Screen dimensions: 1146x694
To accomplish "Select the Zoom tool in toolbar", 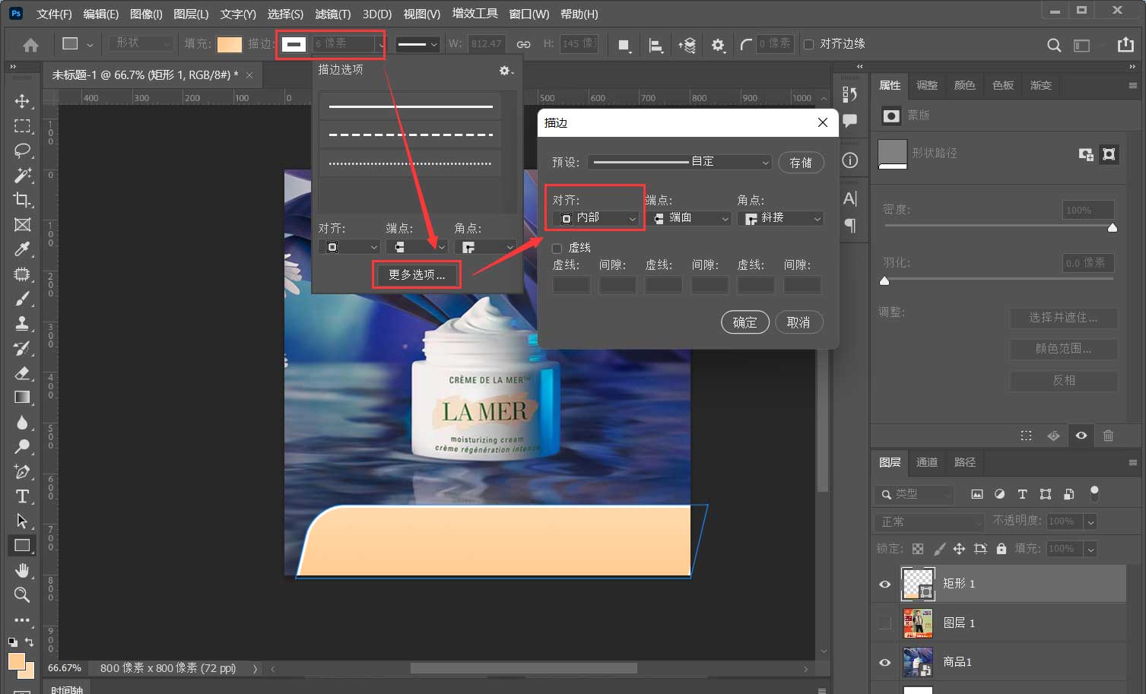I will click(x=22, y=594).
